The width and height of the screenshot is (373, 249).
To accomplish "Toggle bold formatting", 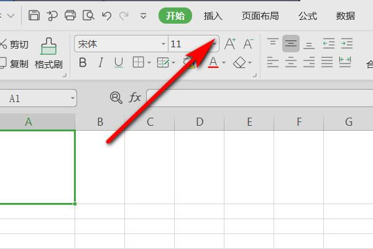I will (x=83, y=63).
